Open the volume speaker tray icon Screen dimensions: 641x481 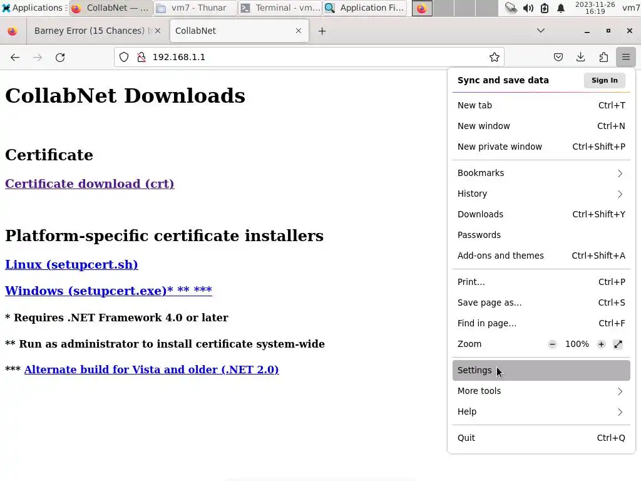528,8
